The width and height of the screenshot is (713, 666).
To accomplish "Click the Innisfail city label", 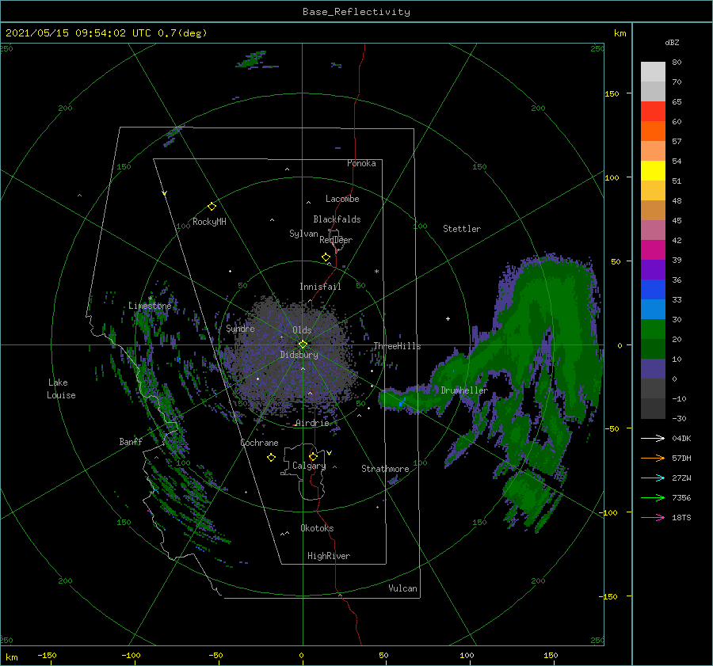I will [320, 287].
